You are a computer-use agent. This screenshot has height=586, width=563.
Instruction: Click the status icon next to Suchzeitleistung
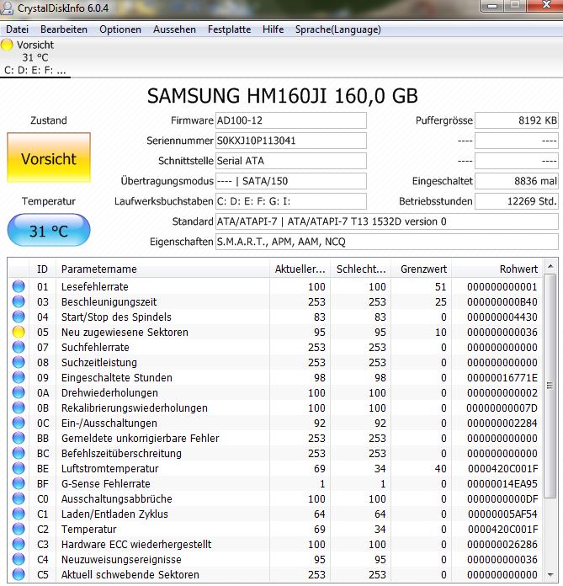[19, 362]
